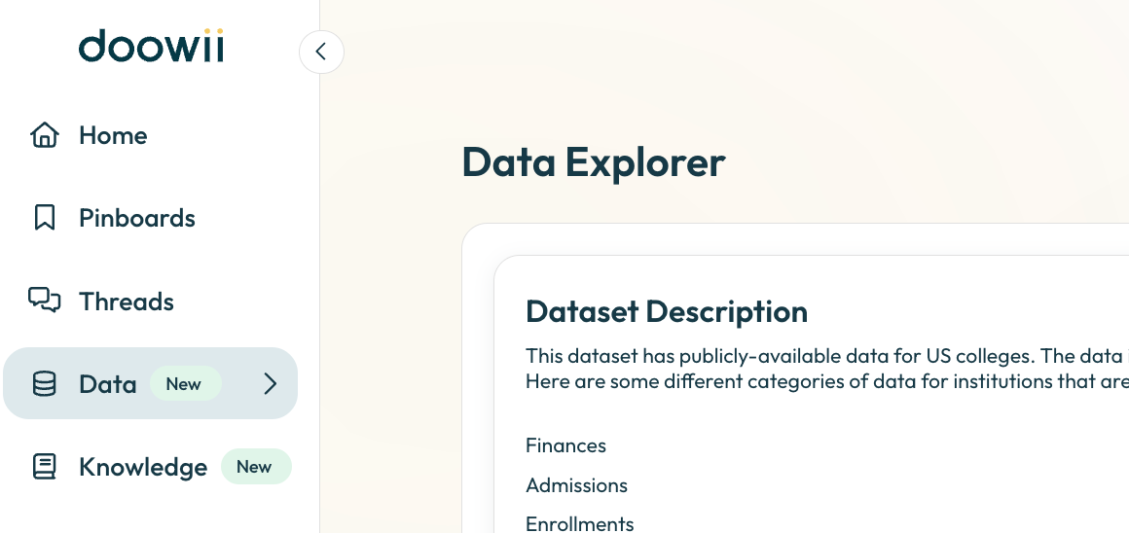Viewport: 1129px width, 533px height.
Task: Expand the Data submenu chevron
Action: coord(271,384)
